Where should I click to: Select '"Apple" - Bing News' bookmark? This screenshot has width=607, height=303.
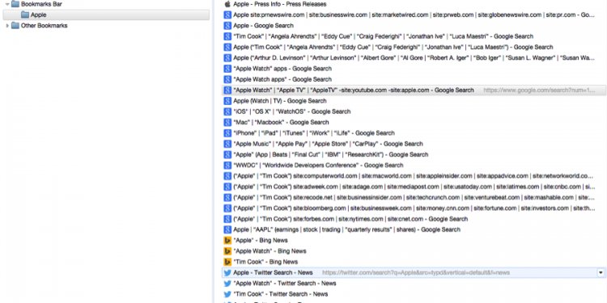(260, 241)
